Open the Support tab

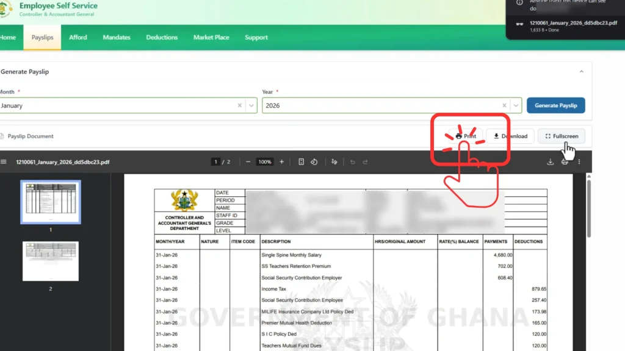256,37
